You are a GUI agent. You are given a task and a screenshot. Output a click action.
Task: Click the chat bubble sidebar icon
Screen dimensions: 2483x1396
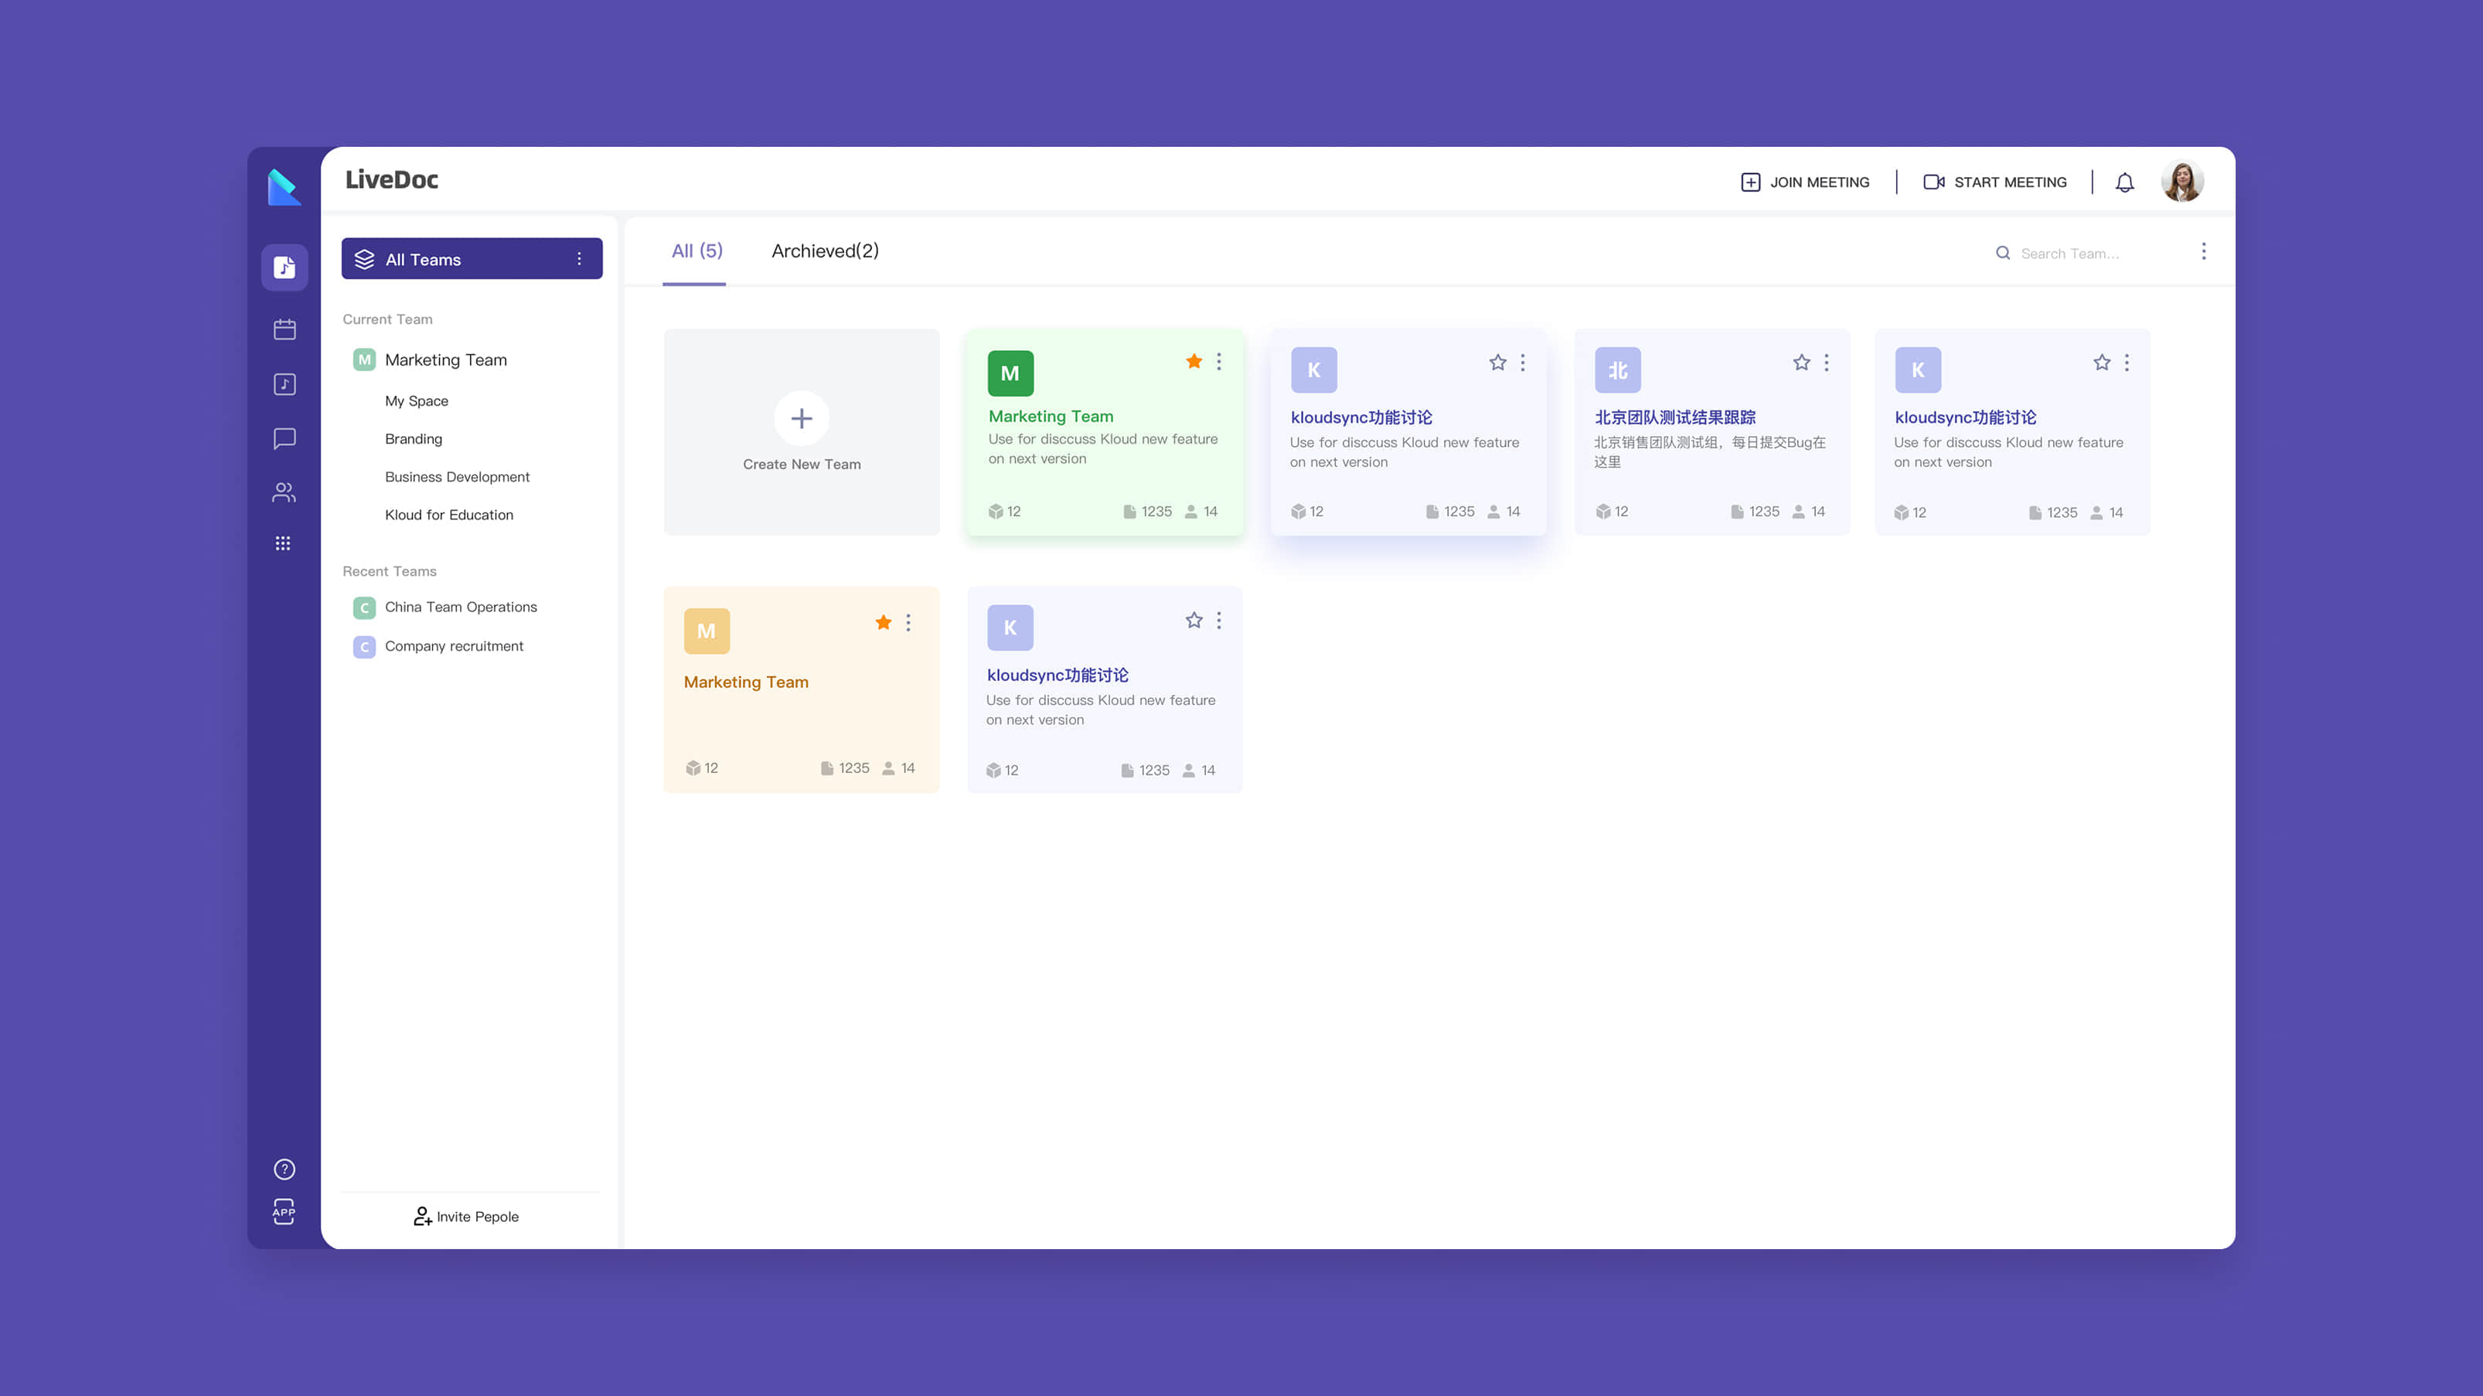pyautogui.click(x=284, y=438)
